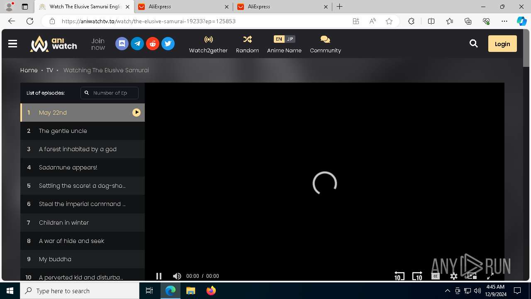The width and height of the screenshot is (531, 299).
Task: Click the AniWatch logo
Action: click(x=53, y=44)
